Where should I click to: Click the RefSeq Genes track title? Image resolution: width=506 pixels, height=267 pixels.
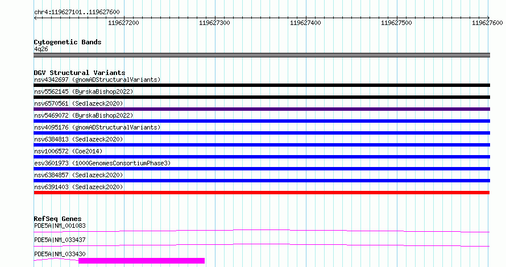(x=57, y=219)
